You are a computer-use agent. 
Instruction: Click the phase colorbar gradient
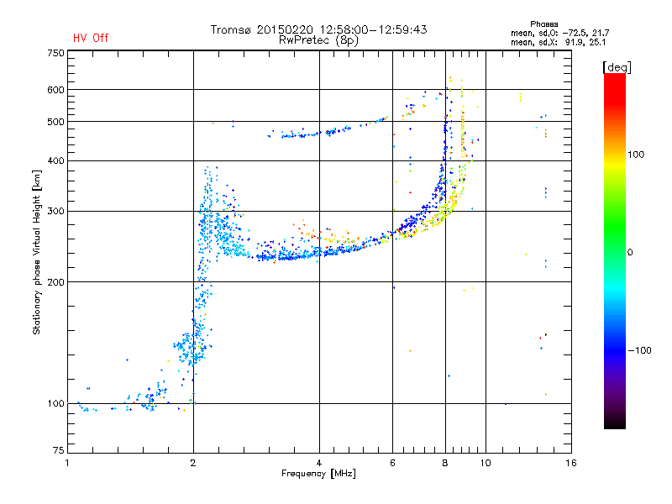click(x=615, y=251)
